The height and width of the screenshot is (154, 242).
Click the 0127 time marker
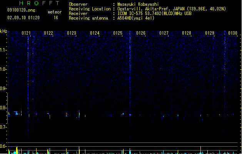[x=164, y=33]
